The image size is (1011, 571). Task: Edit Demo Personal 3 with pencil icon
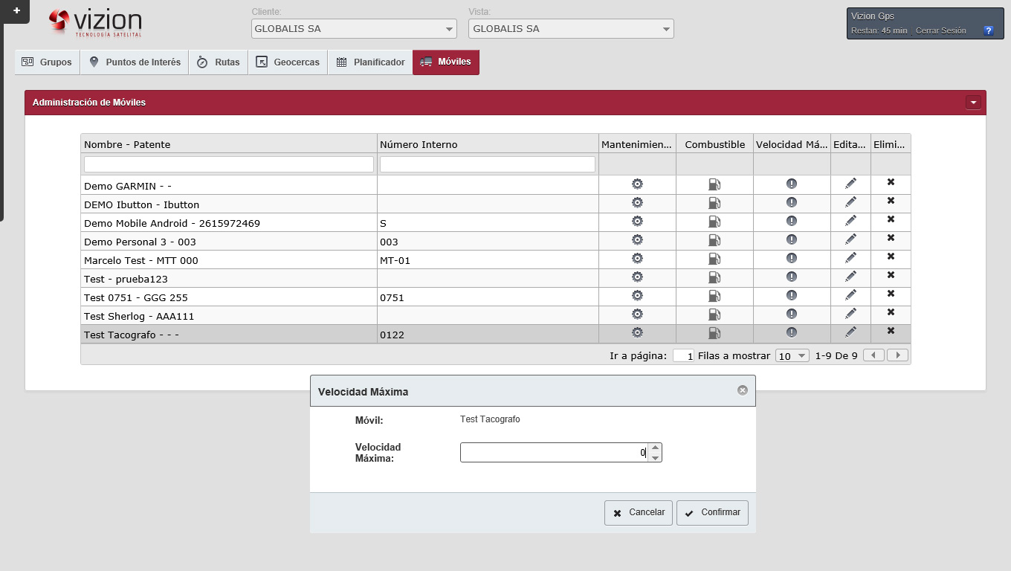point(851,239)
